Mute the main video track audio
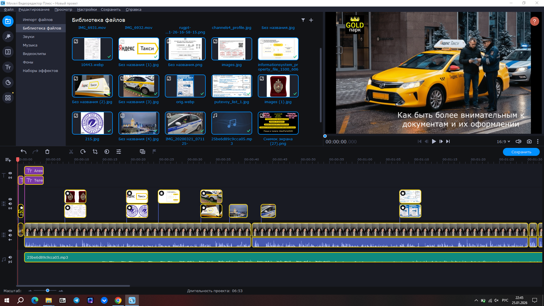544x306 pixels. pos(10,235)
